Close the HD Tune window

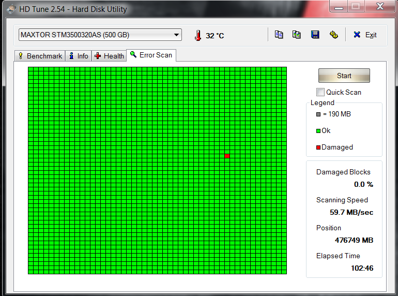[380, 6]
